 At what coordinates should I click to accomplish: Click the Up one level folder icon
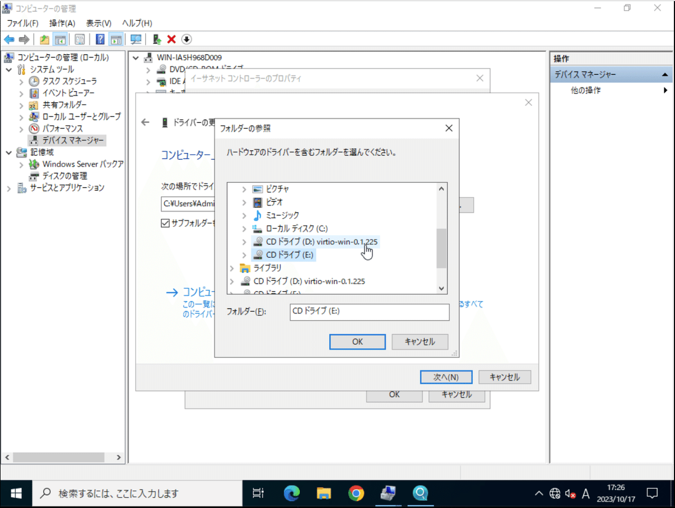[x=44, y=39]
